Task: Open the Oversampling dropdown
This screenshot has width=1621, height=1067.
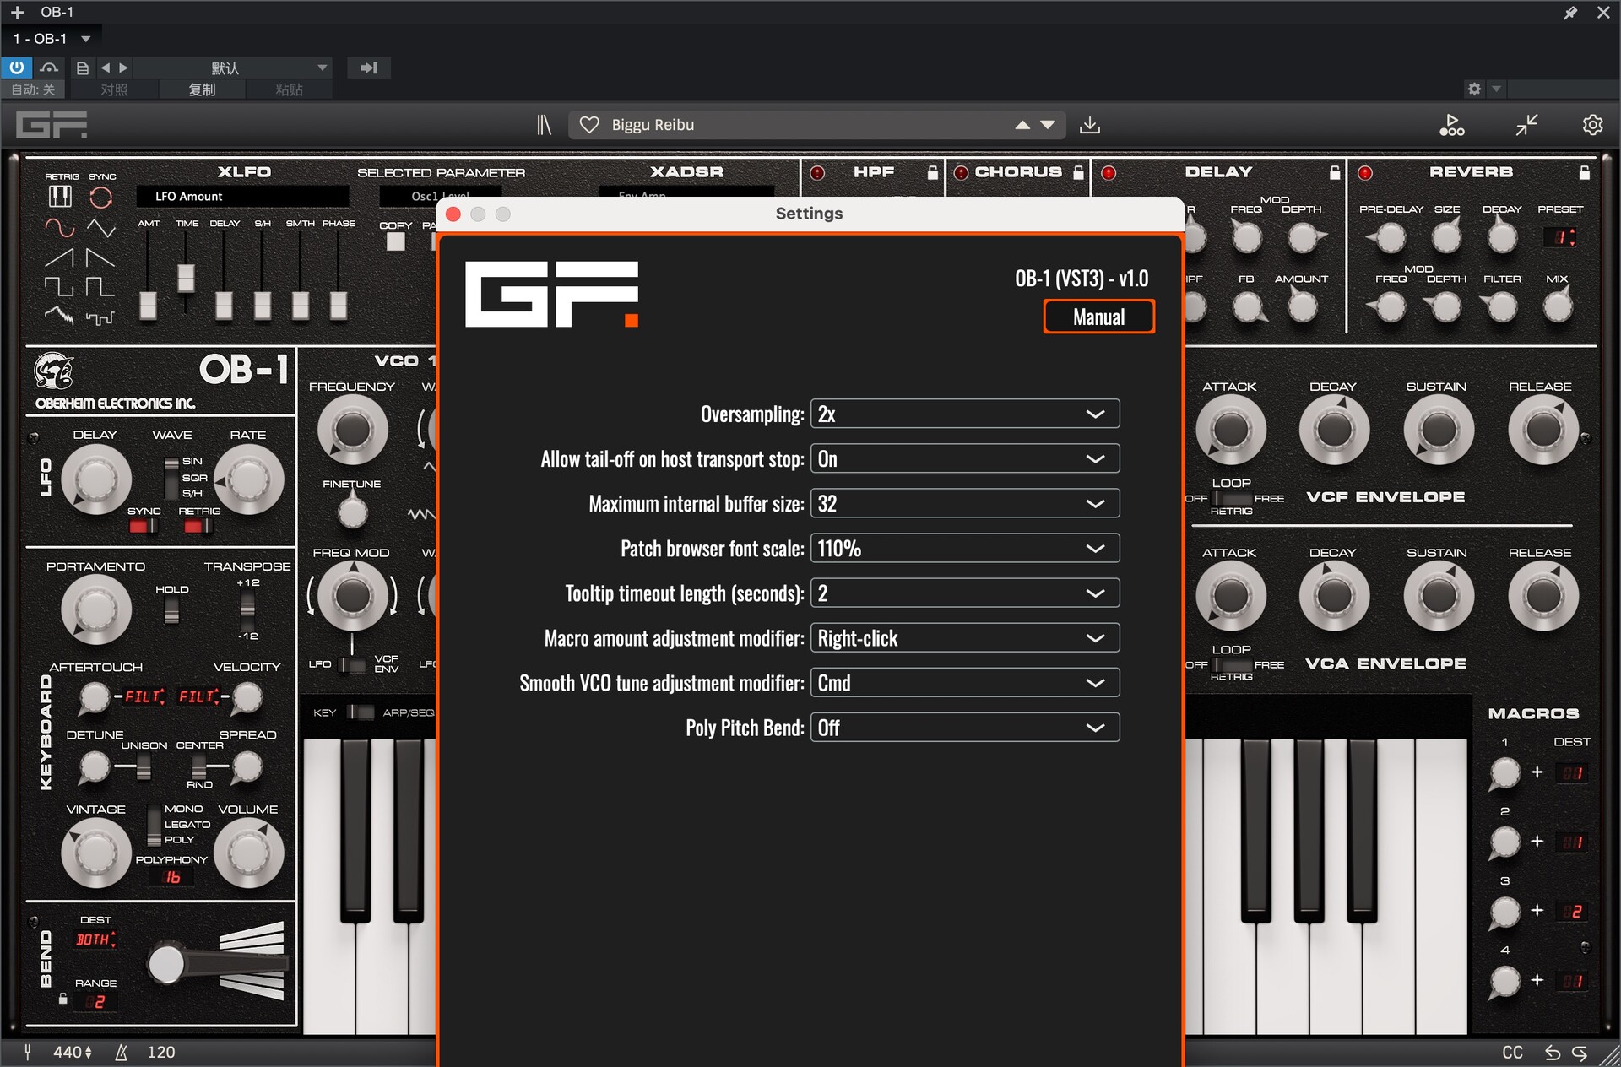Action: pyautogui.click(x=965, y=414)
